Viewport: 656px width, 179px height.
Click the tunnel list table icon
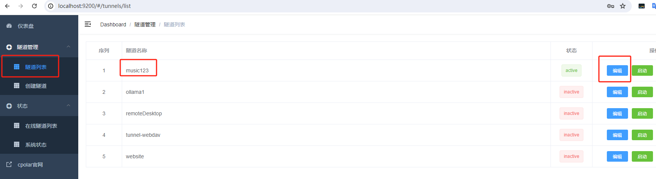[x=17, y=67]
